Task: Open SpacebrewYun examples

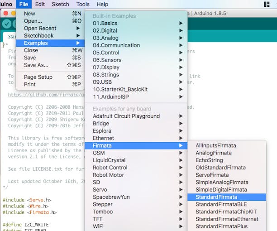Action: coord(136,197)
